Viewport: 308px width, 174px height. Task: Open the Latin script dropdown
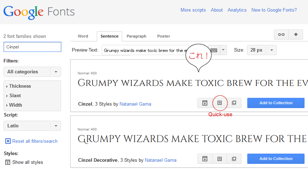(32, 126)
